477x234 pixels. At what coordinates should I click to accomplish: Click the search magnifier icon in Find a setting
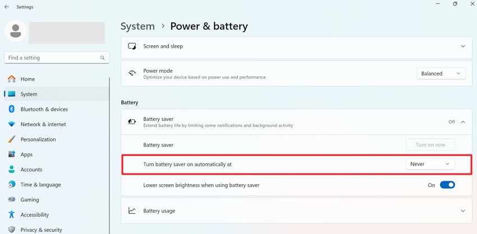tap(103, 58)
